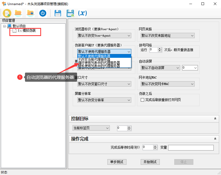Click the add folder plus icon
The height and width of the screenshot is (175, 221).
click(30, 13)
